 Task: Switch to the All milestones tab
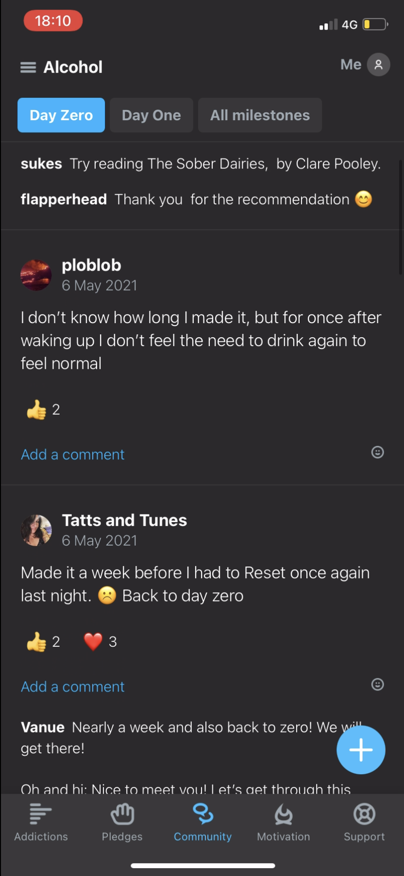(x=260, y=115)
